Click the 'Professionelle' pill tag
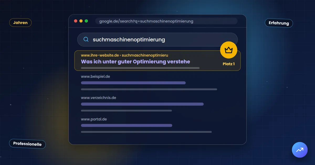Image resolution: width=315 pixels, height=165 pixels. [27, 144]
